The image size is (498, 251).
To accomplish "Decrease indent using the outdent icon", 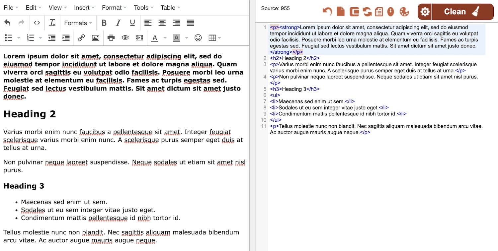I will (x=52, y=38).
